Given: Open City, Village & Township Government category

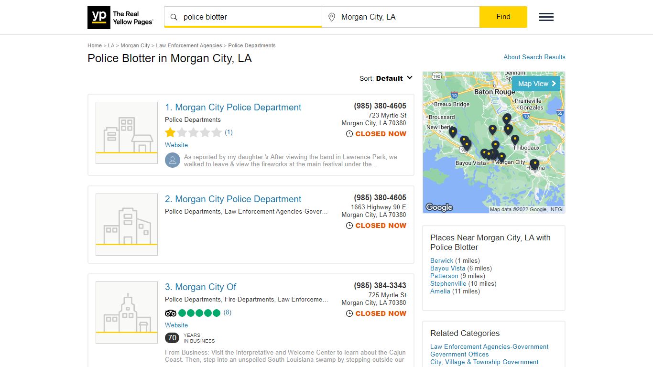Looking at the screenshot, I should 484,362.
